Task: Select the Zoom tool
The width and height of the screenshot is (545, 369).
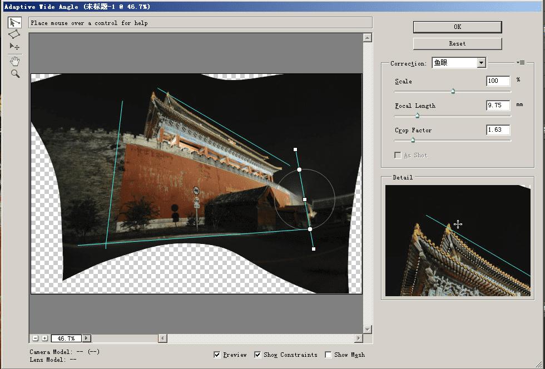Action: click(x=14, y=73)
